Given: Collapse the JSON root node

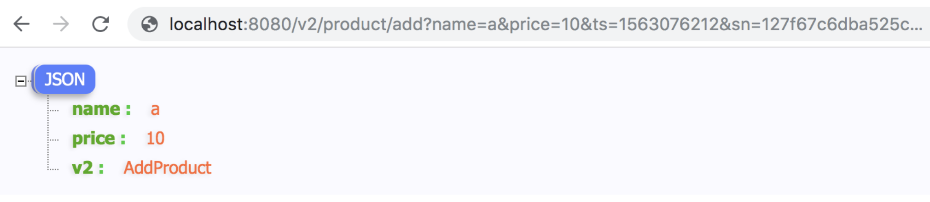Looking at the screenshot, I should tap(21, 81).
